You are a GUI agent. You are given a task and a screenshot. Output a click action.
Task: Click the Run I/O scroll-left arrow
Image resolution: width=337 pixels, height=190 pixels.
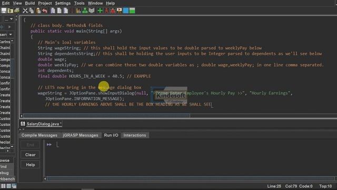pyautogui.click(x=45, y=178)
